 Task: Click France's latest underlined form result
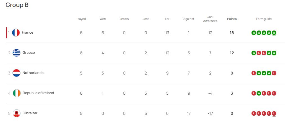click(x=274, y=33)
